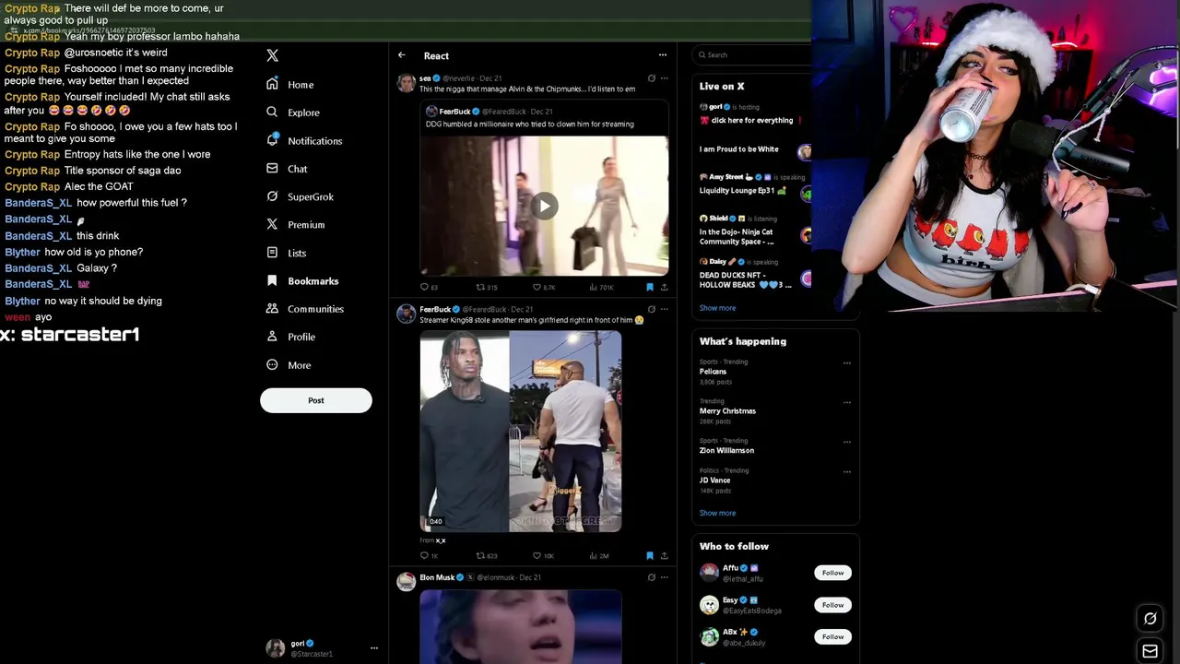Open the Zion Williamson trending topic
Screen dimensions: 1180x664
pyautogui.click(x=726, y=450)
